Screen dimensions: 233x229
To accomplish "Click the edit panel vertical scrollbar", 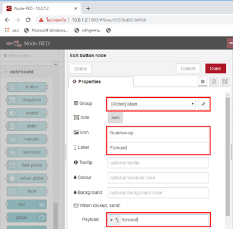I will tap(228, 157).
